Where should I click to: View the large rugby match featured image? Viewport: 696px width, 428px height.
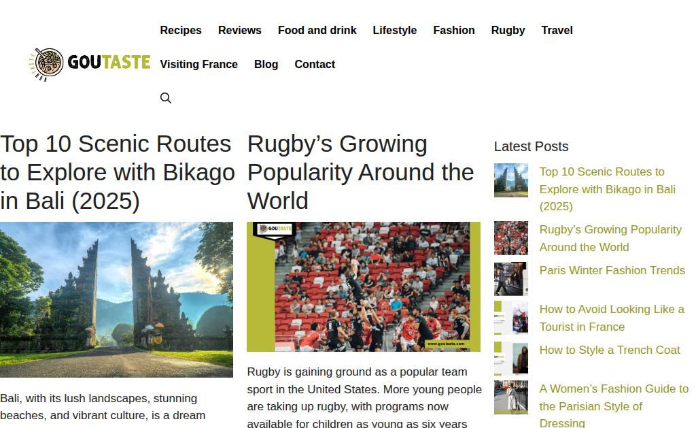pos(364,286)
